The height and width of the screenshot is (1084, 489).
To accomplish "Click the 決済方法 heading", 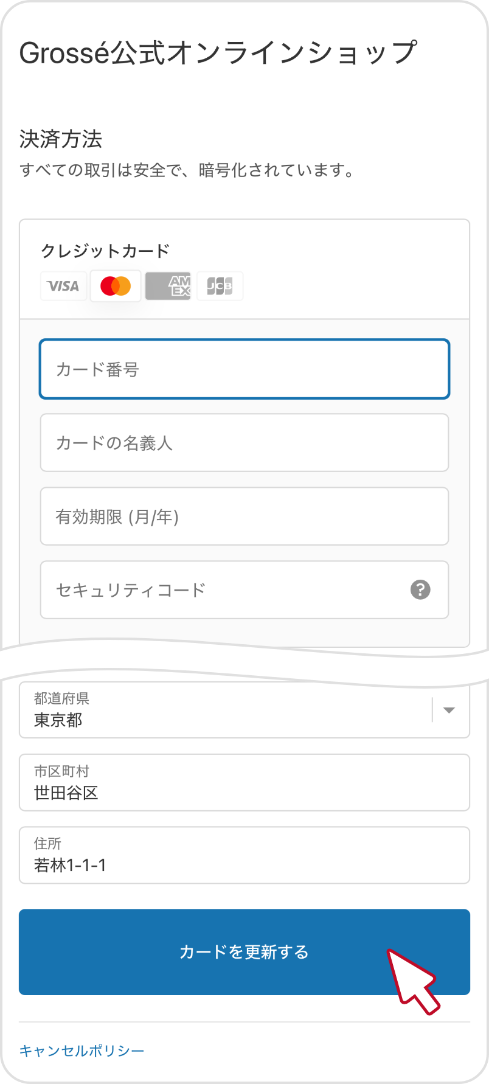I will coord(61,139).
